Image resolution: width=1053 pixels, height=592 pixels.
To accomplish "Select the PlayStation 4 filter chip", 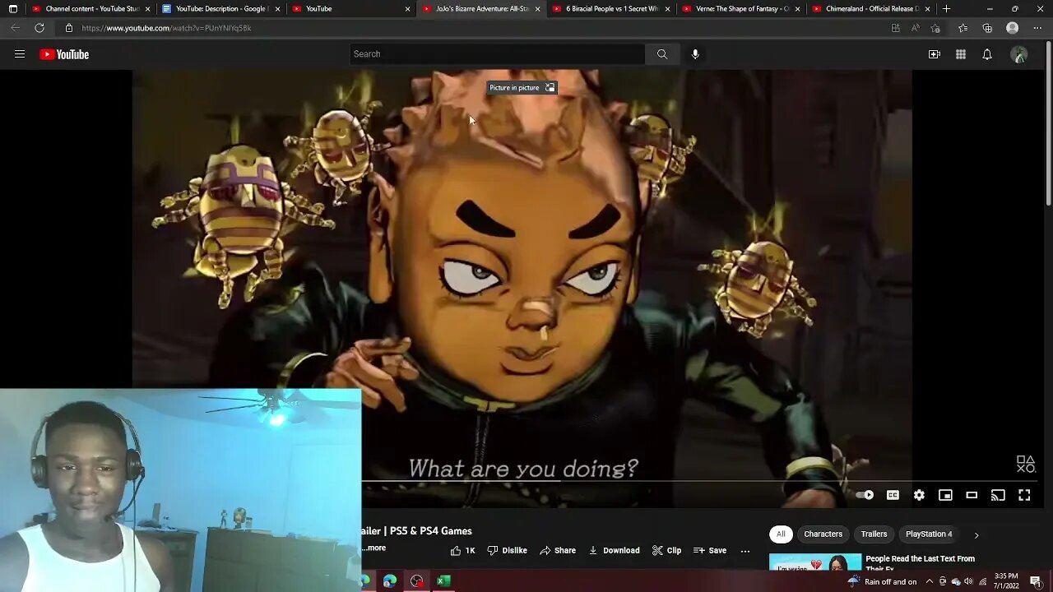I will coord(929,534).
